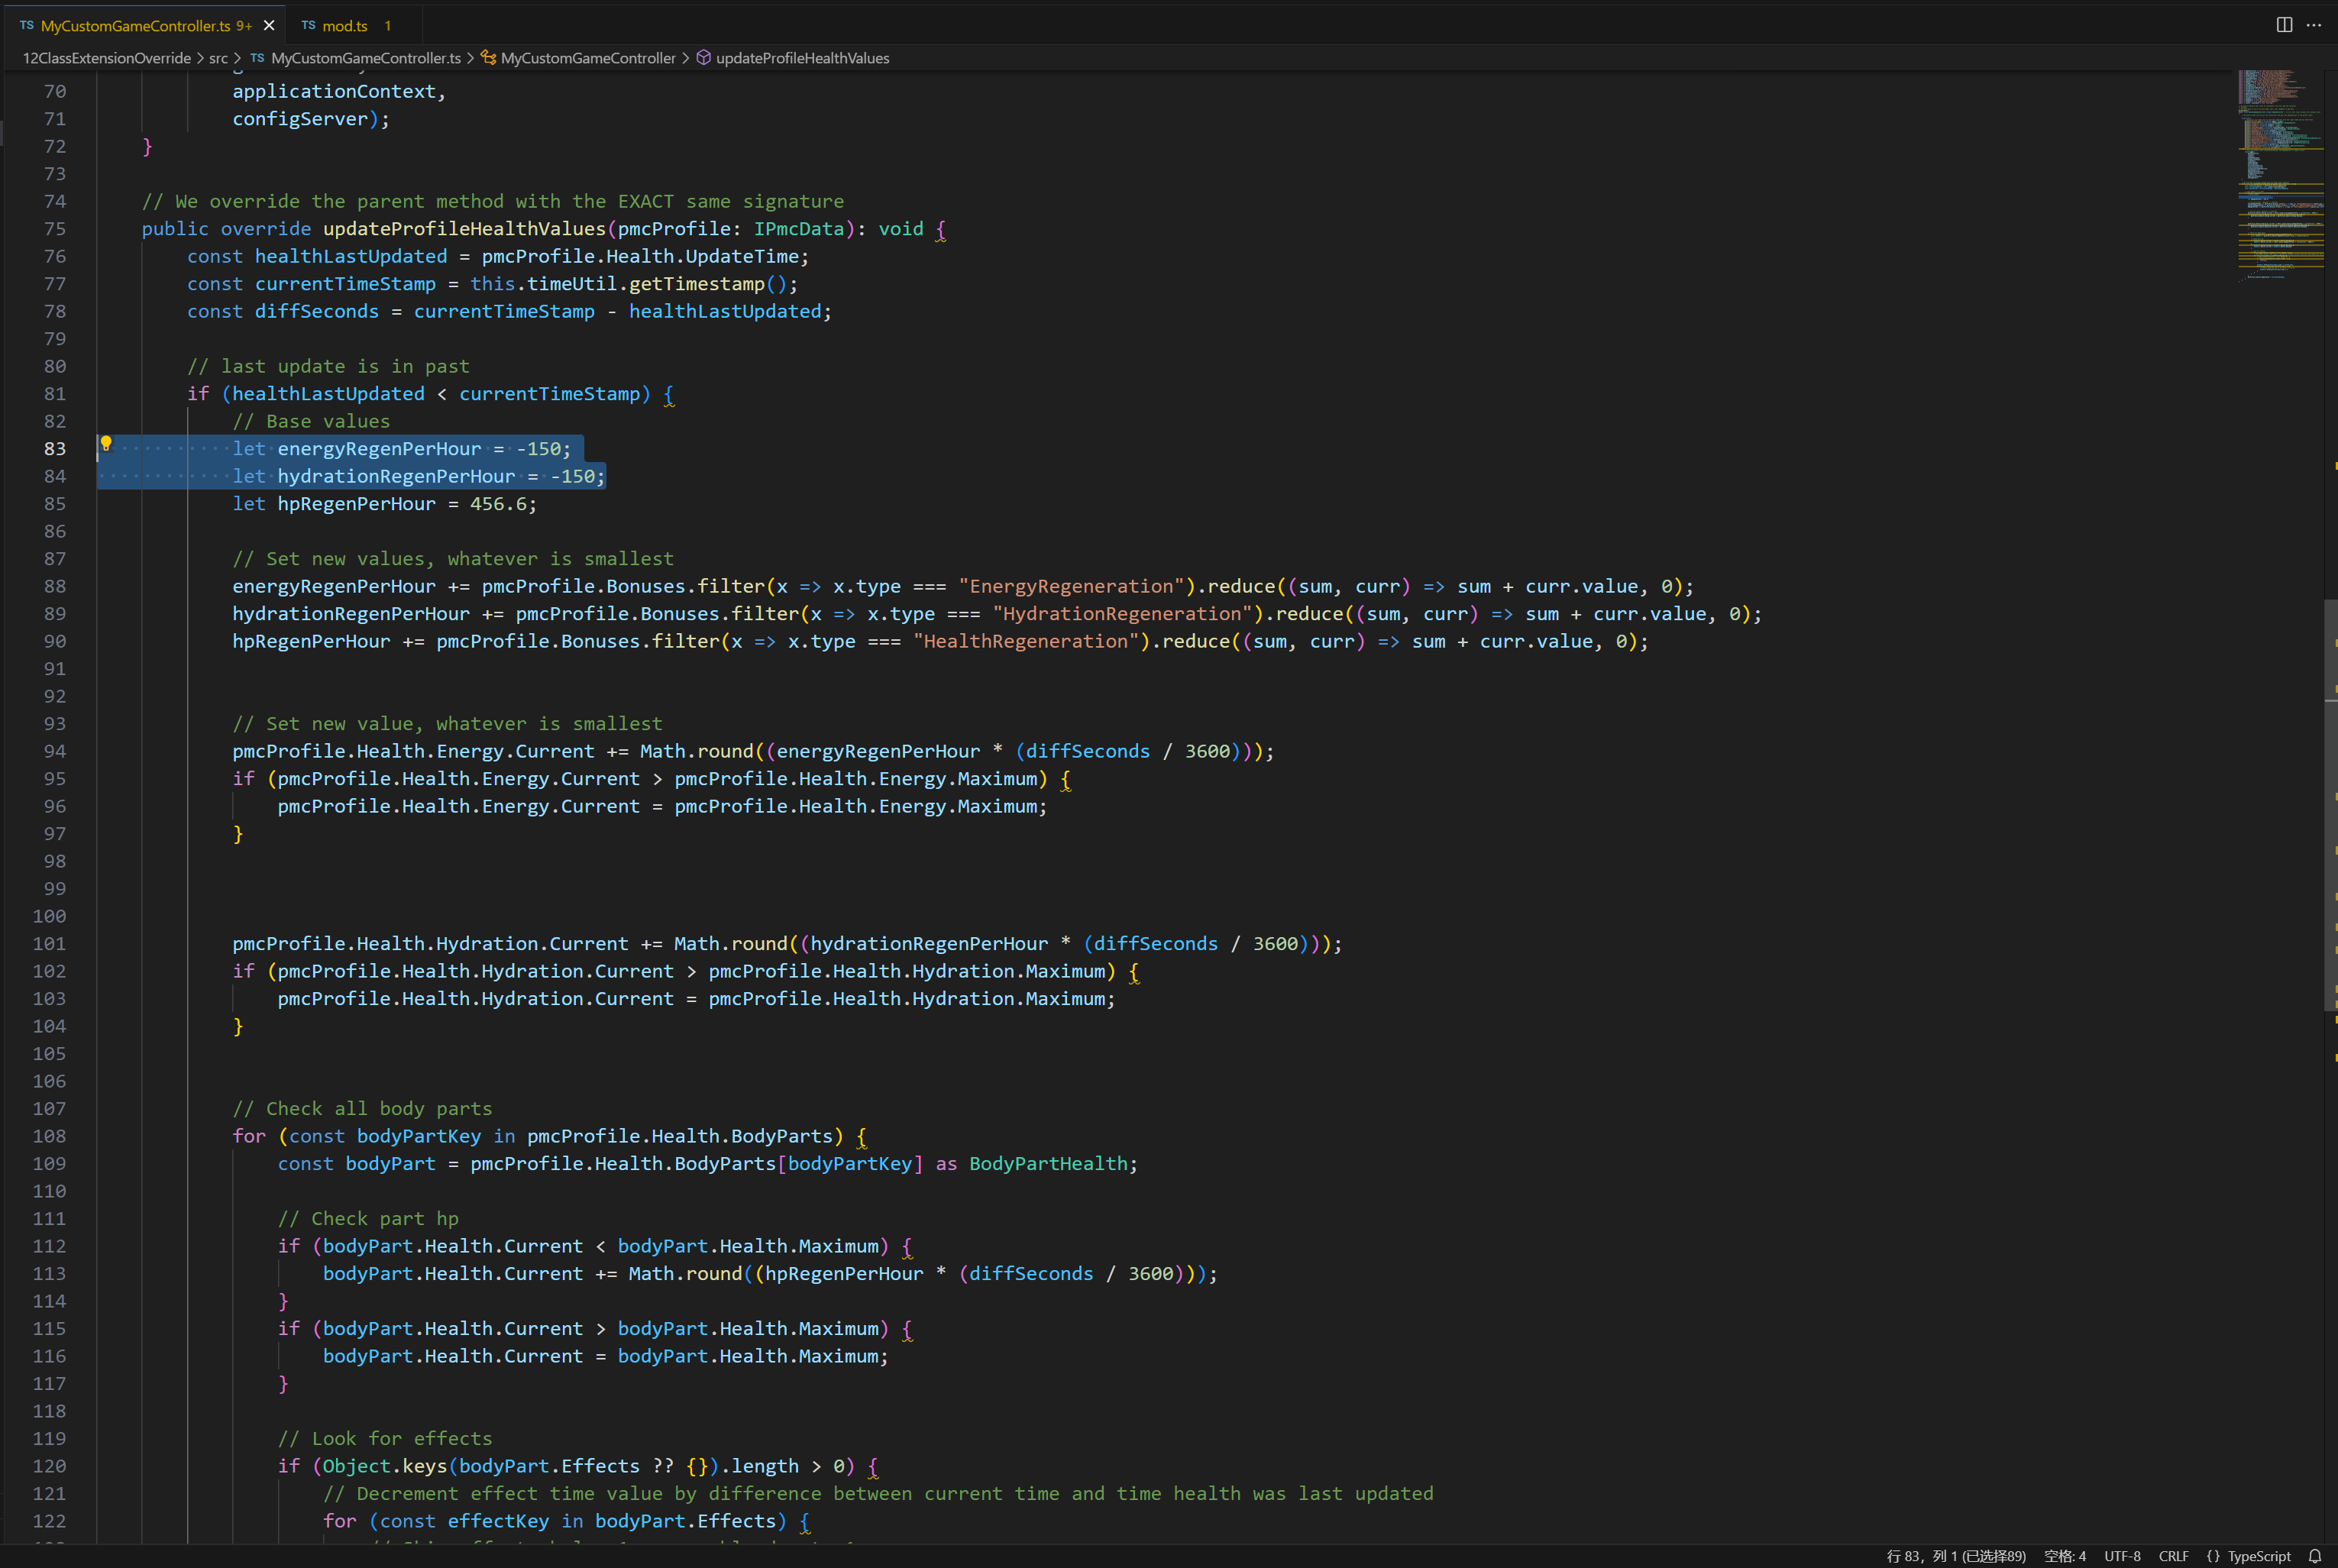Viewport: 2338px width, 1568px height.
Task: Expand the src breadcrumb folder
Action: 218,58
